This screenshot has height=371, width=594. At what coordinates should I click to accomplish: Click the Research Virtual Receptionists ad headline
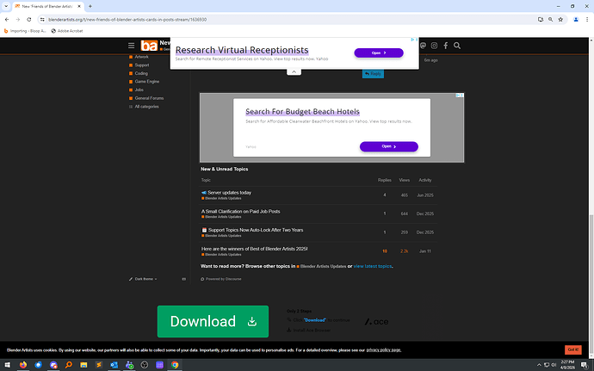click(242, 50)
